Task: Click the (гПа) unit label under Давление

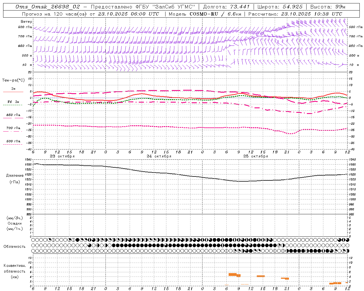Action: (x=15, y=182)
